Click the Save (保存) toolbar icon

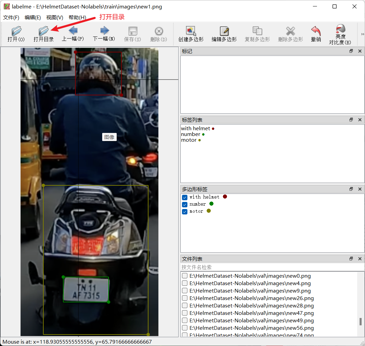click(133, 34)
